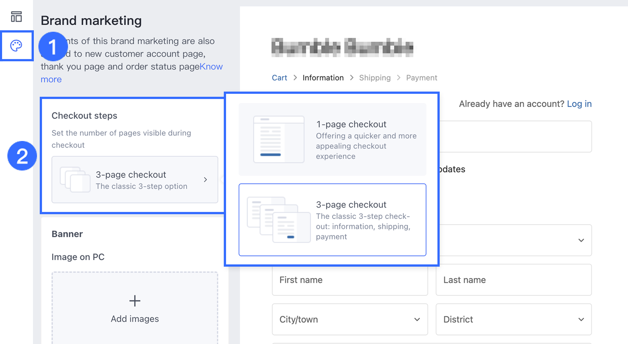The image size is (628, 344).
Task: Click the First name input field
Action: pyautogui.click(x=349, y=280)
